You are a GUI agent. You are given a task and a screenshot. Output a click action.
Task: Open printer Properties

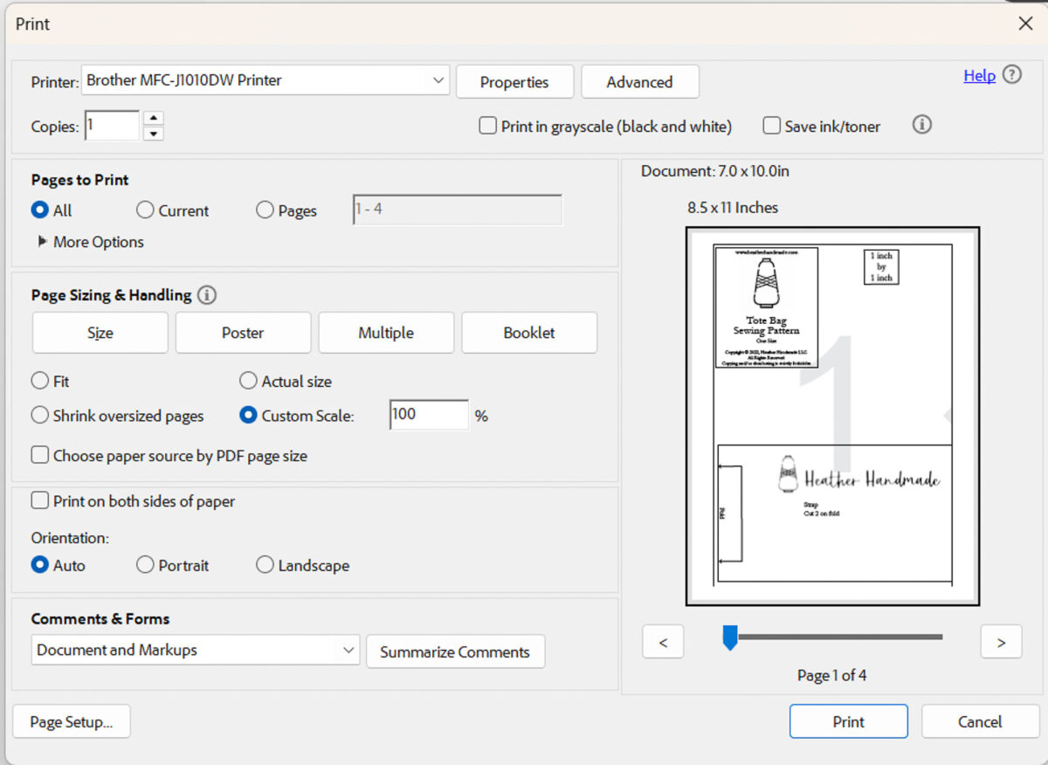[514, 82]
